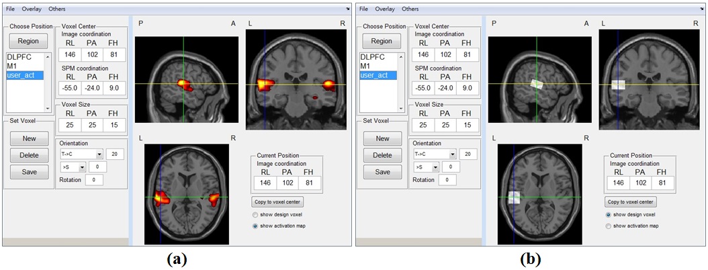
Task: Click the Region button in left panel (a)
Action: (x=28, y=41)
